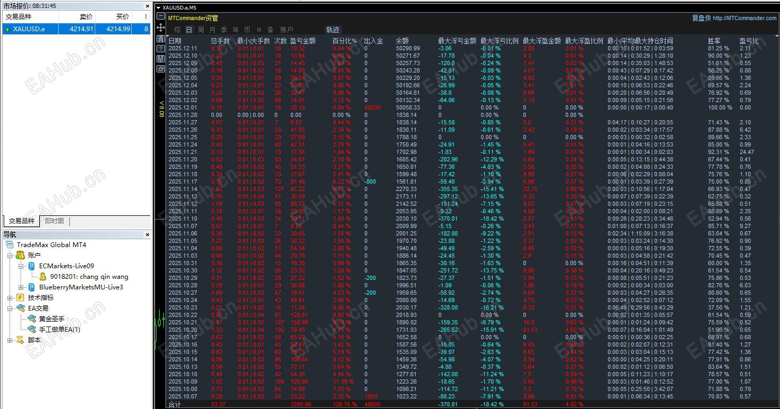Collapse the ECMarkets-Live09 node
Screen dimensions: 780x409
pos(21,266)
